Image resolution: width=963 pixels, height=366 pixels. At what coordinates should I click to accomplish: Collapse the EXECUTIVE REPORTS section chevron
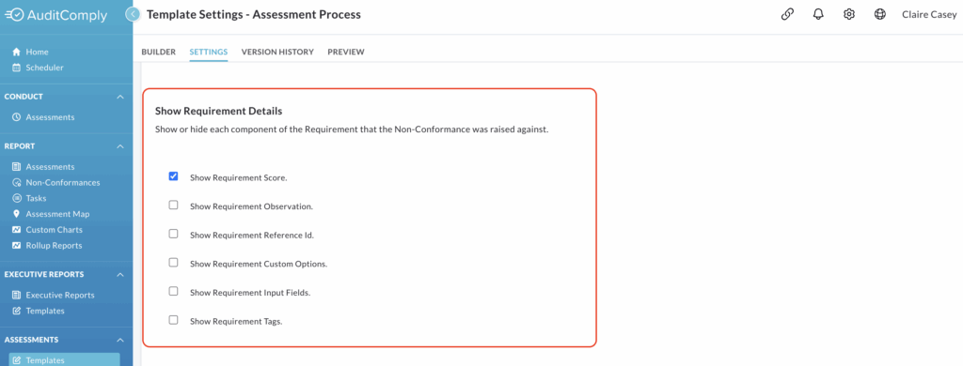120,275
